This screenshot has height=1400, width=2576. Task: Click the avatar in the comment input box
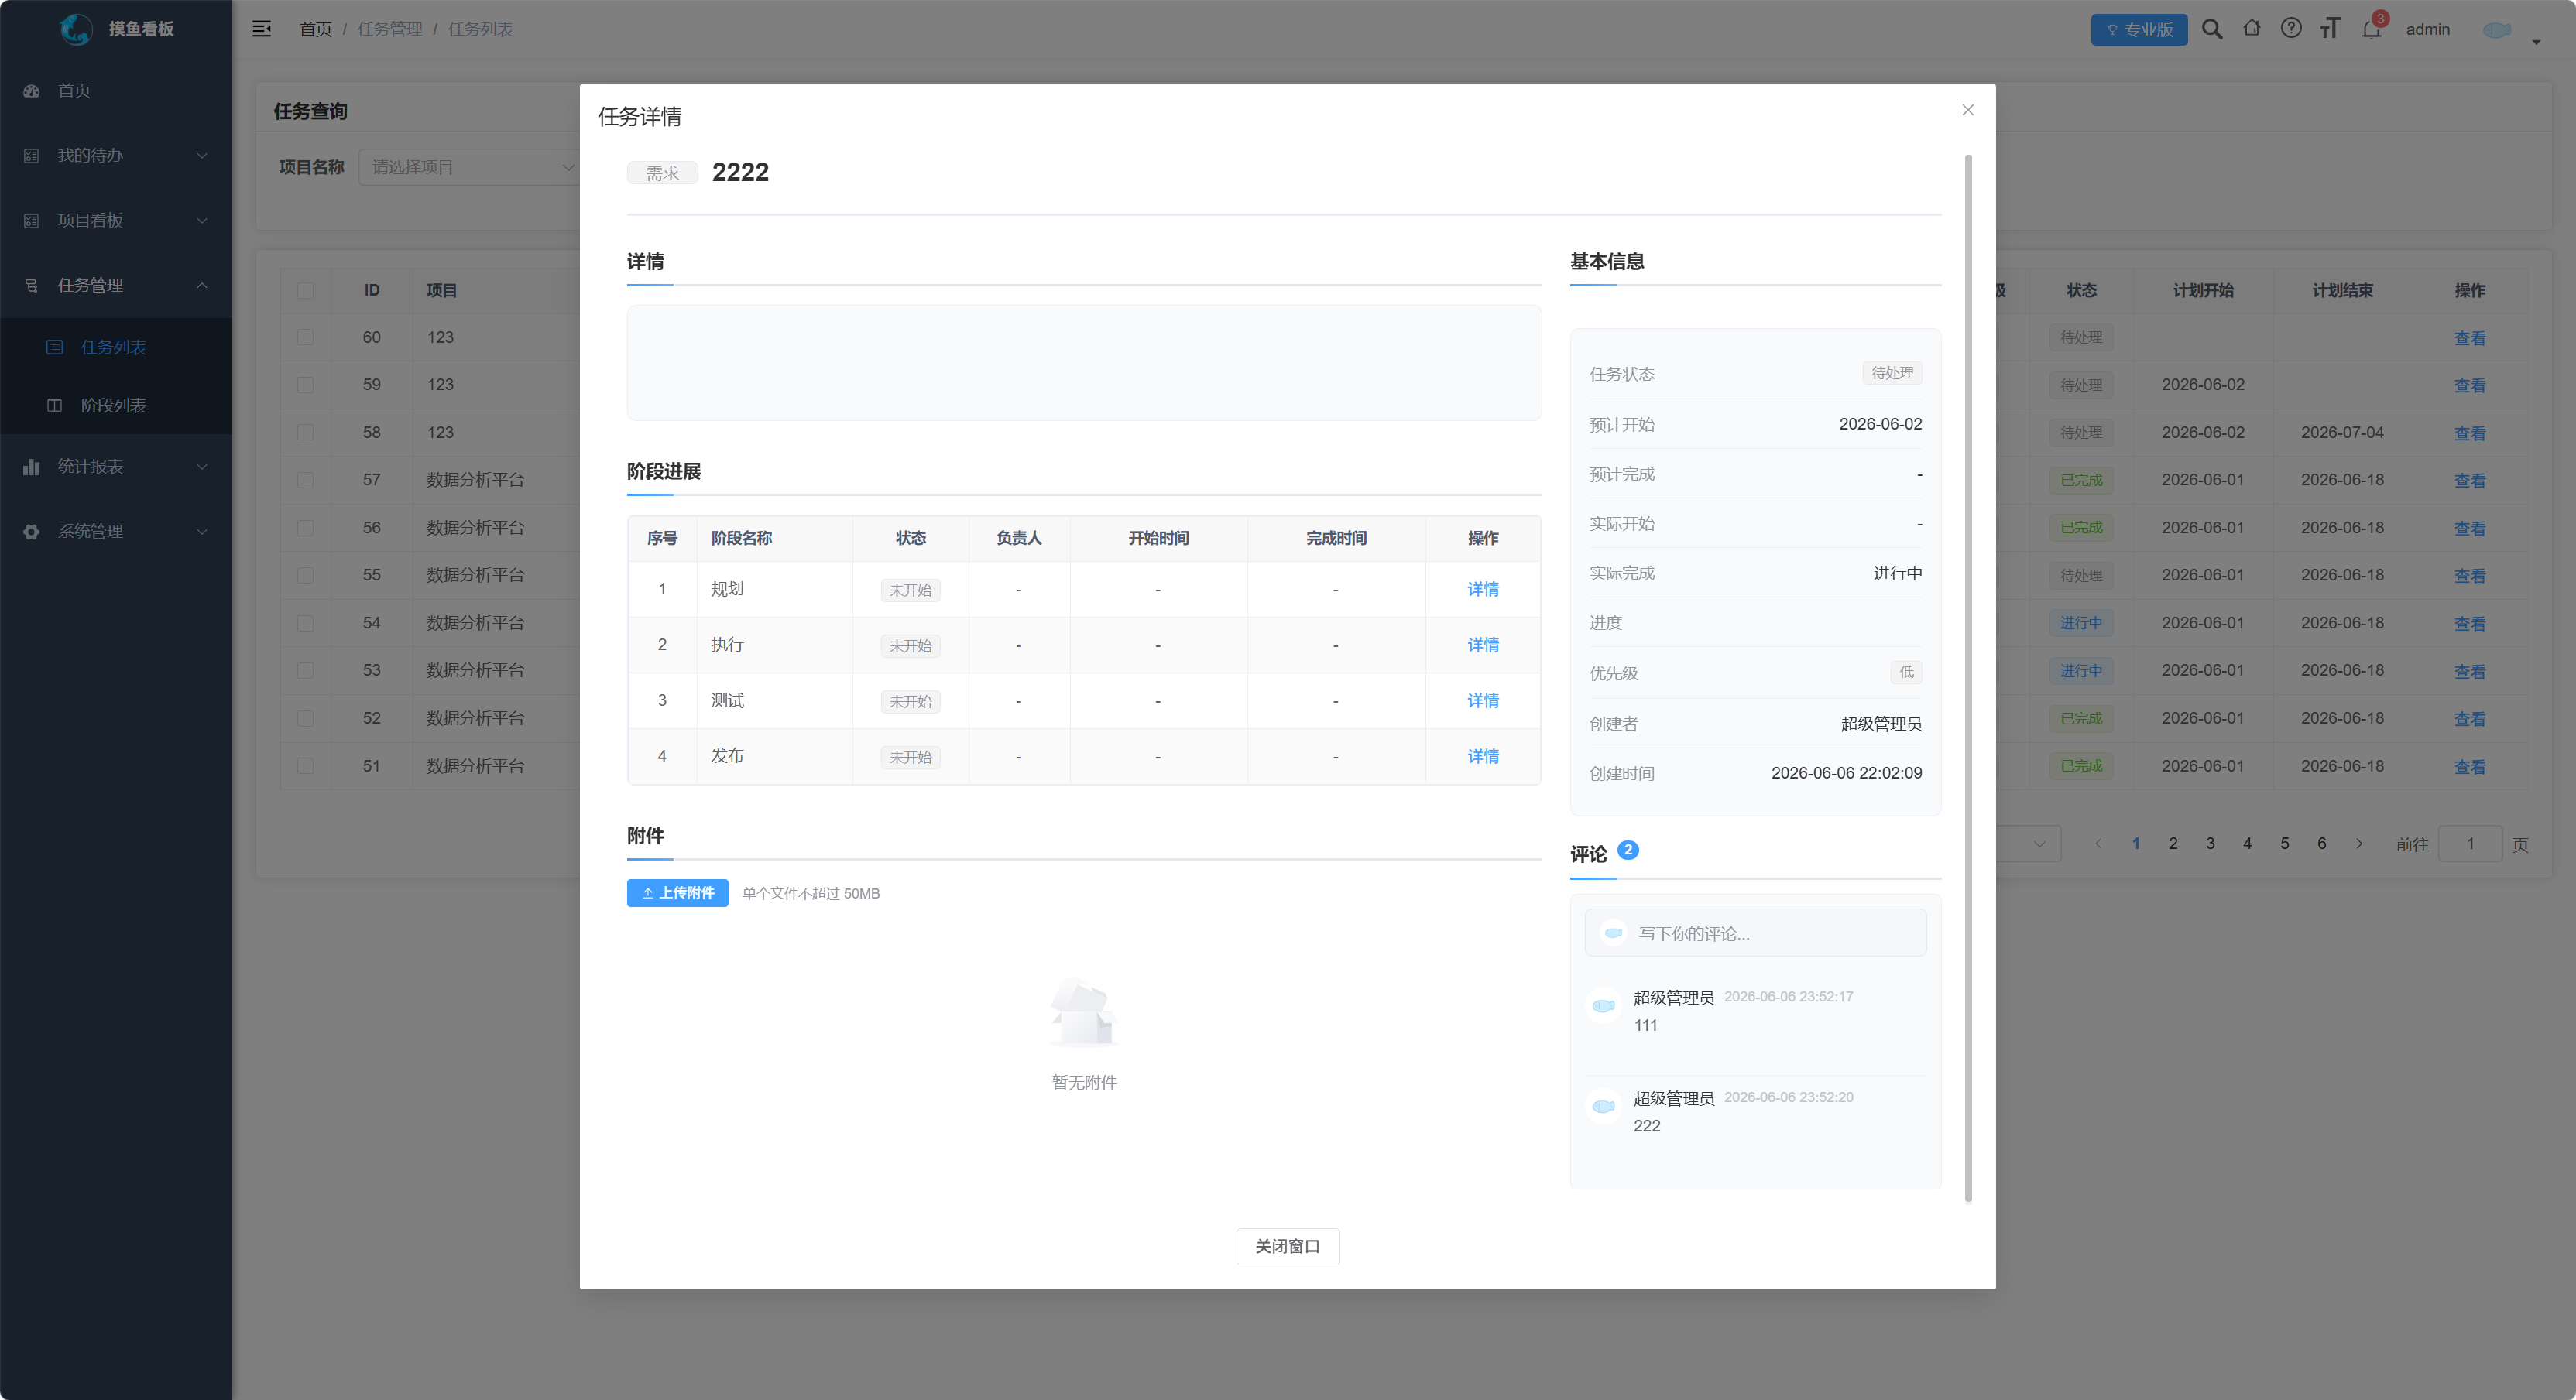pos(1613,933)
